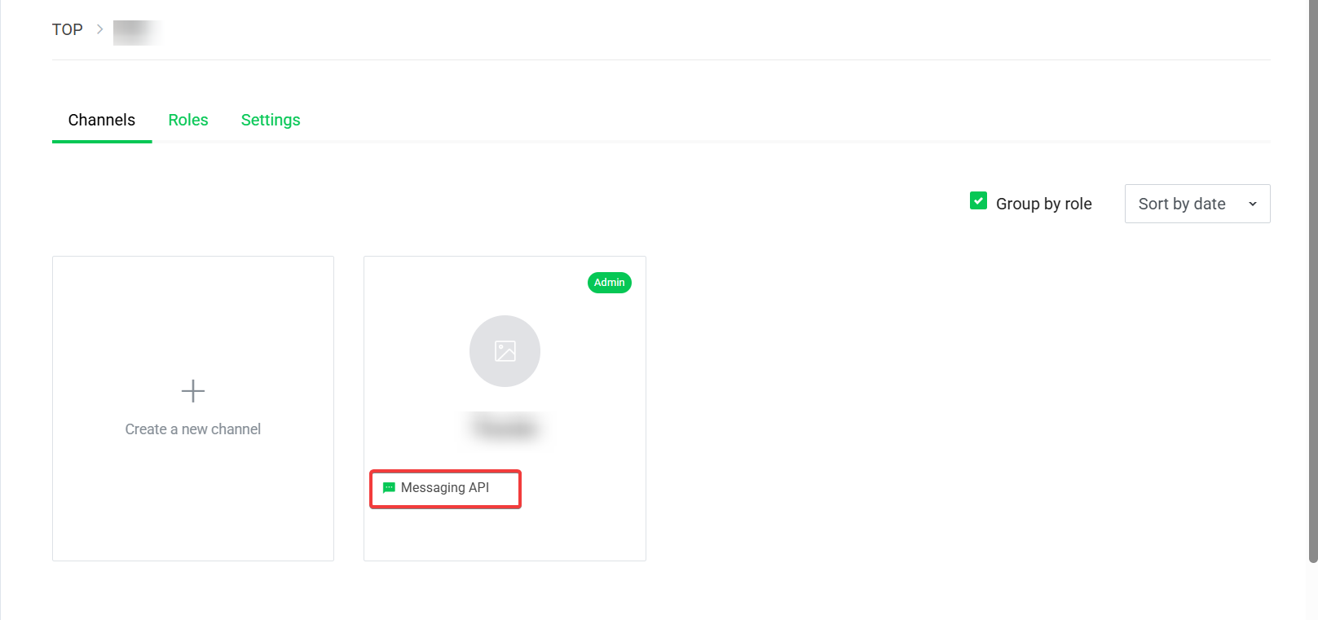The image size is (1318, 620).
Task: Click the TOP breadcrumb link
Action: [x=68, y=29]
